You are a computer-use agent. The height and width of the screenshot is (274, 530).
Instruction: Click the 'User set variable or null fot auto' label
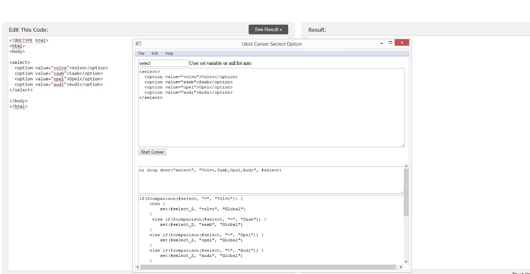click(x=220, y=63)
